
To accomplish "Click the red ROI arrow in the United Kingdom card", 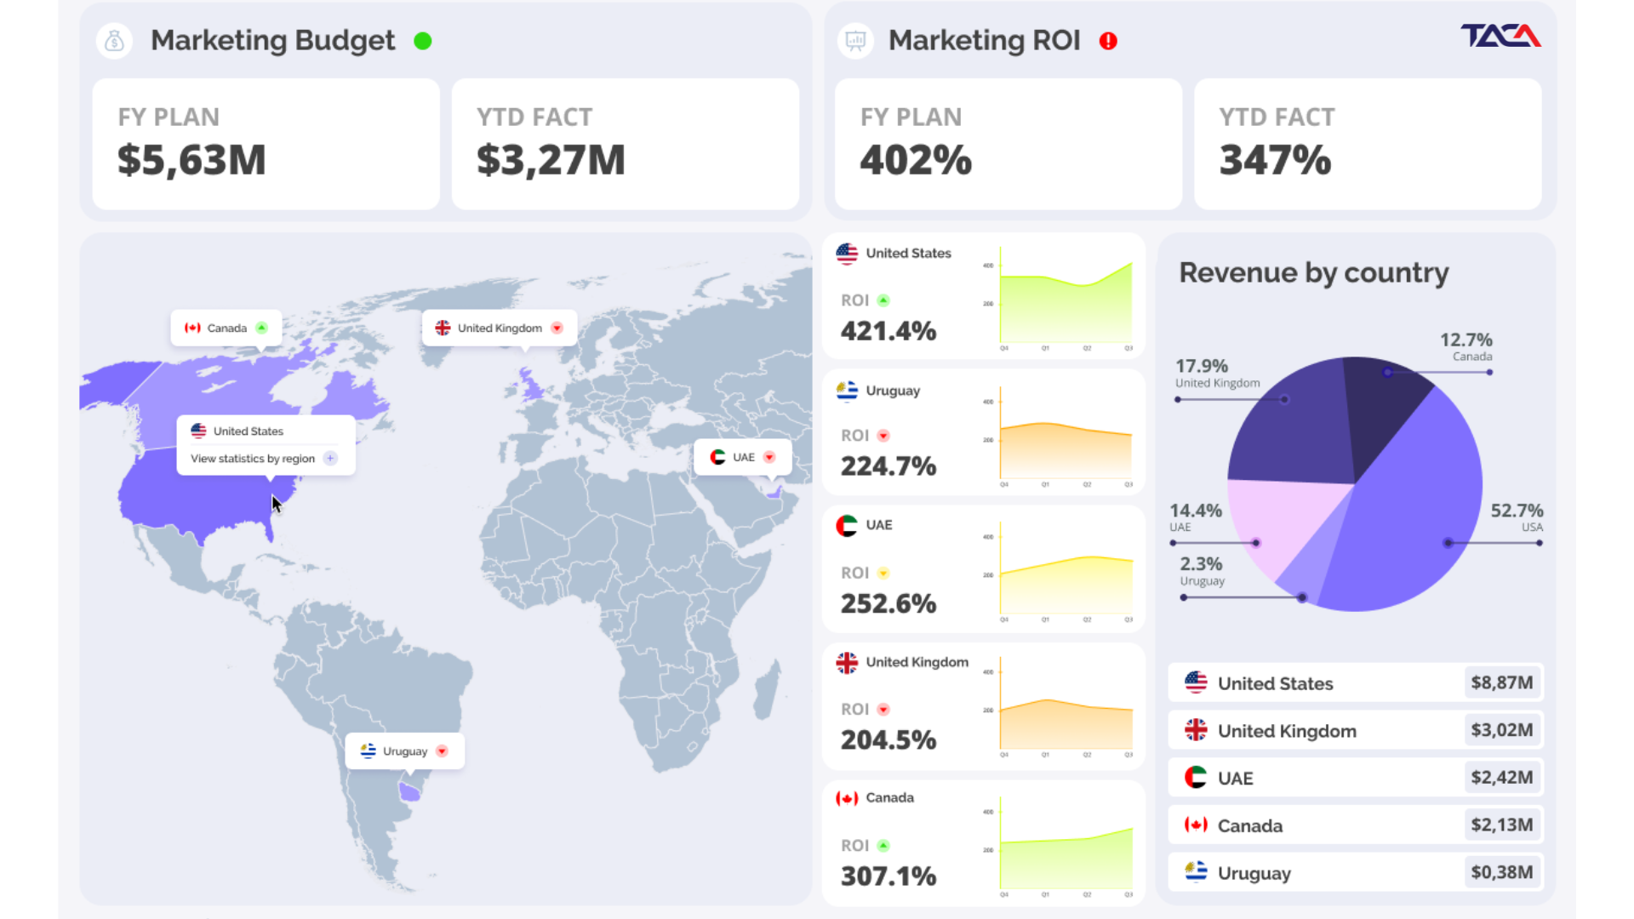I will tap(883, 709).
